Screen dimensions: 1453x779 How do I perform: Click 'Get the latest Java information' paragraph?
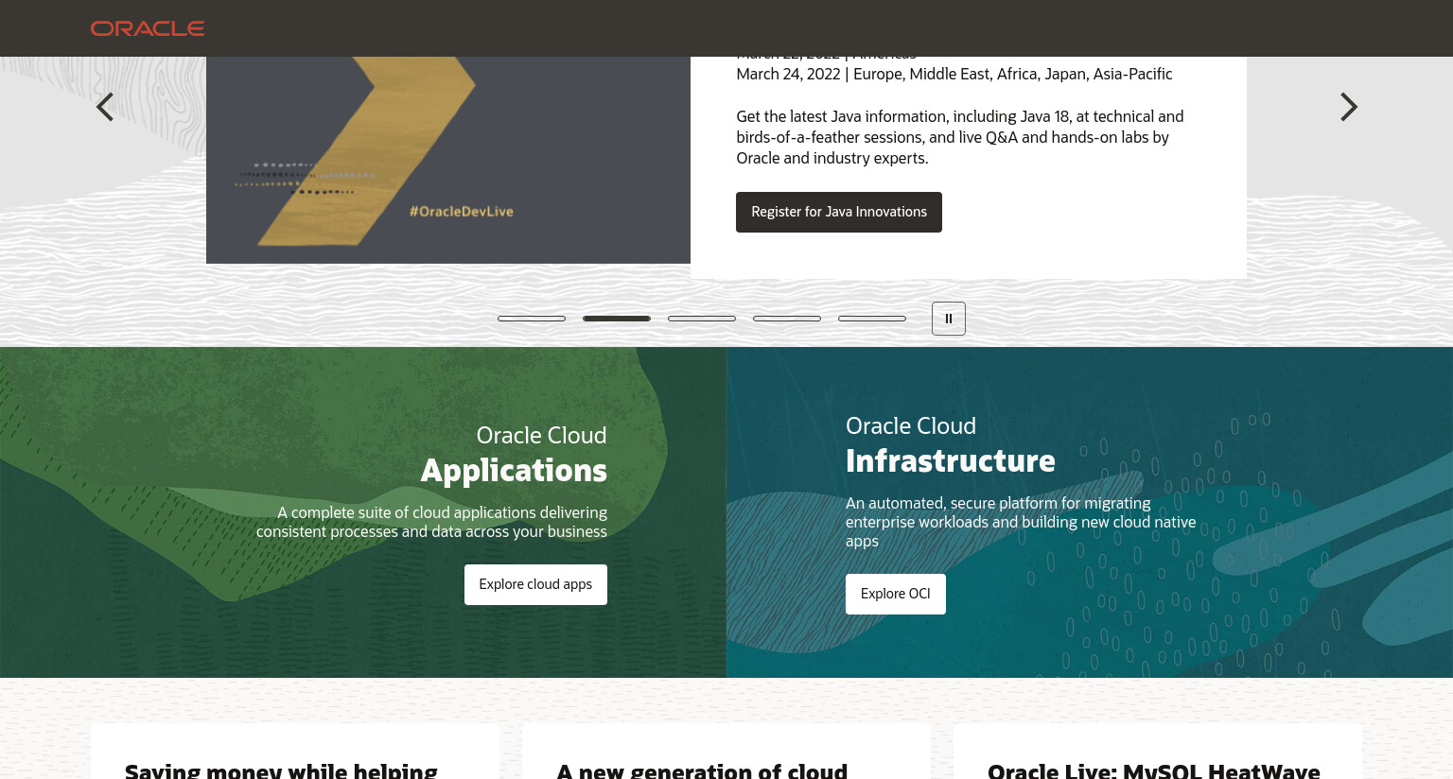(x=960, y=137)
